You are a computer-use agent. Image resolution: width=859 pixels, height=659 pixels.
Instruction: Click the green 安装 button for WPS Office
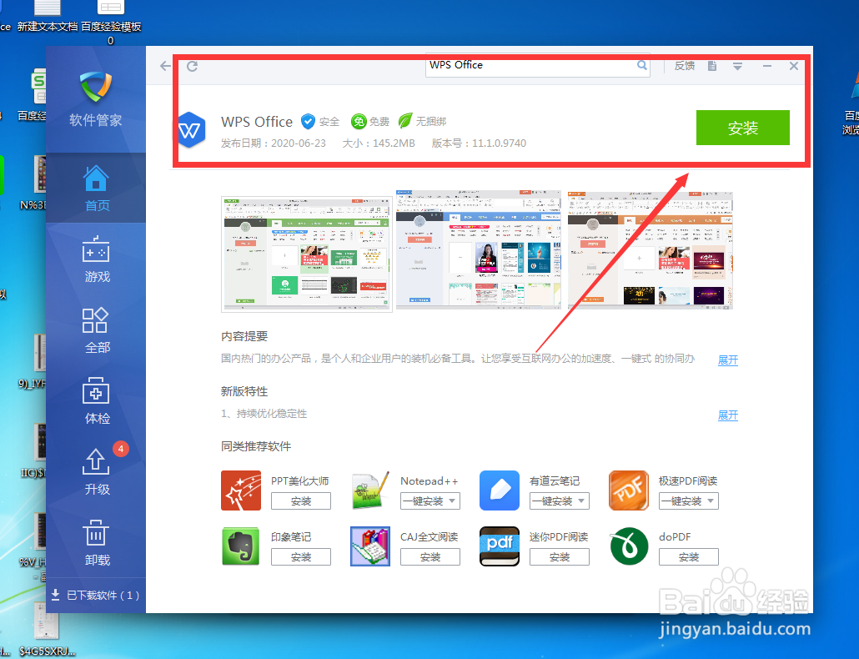click(742, 128)
